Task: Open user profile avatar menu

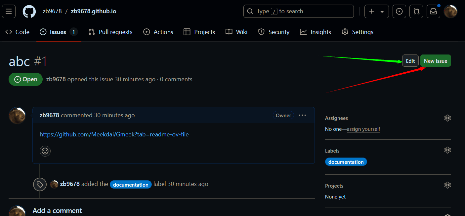Action: coord(450,12)
